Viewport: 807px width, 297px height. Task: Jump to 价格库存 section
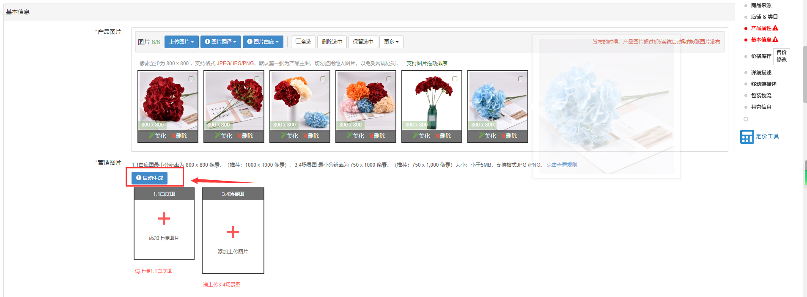761,56
